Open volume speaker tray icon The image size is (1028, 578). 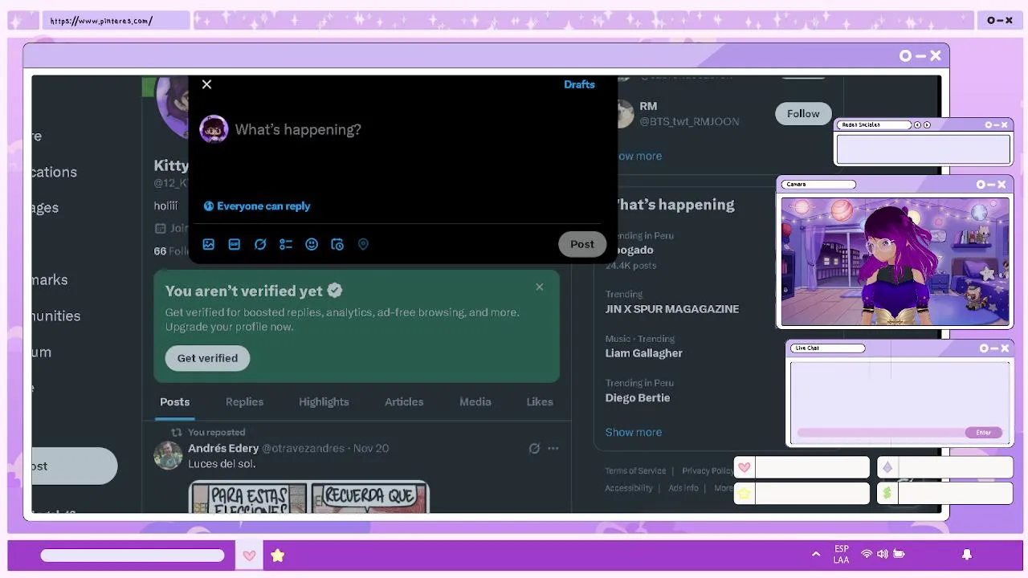[883, 554]
